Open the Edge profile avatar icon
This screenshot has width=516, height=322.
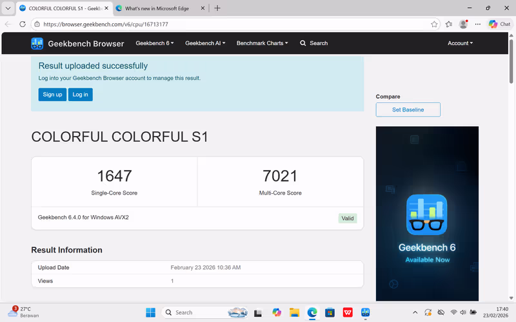[463, 24]
